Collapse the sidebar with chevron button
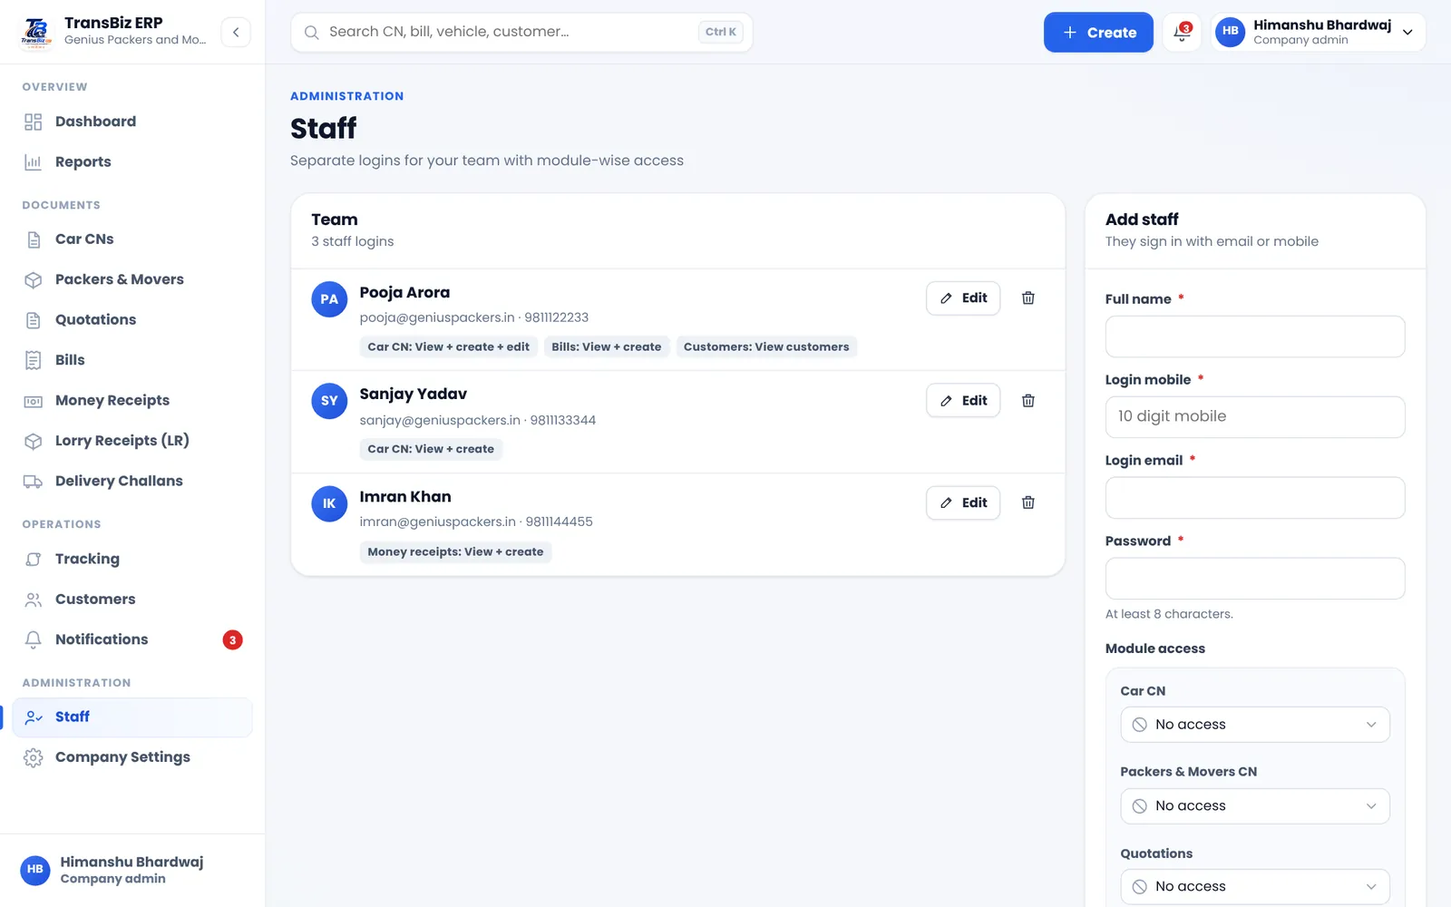 click(236, 33)
